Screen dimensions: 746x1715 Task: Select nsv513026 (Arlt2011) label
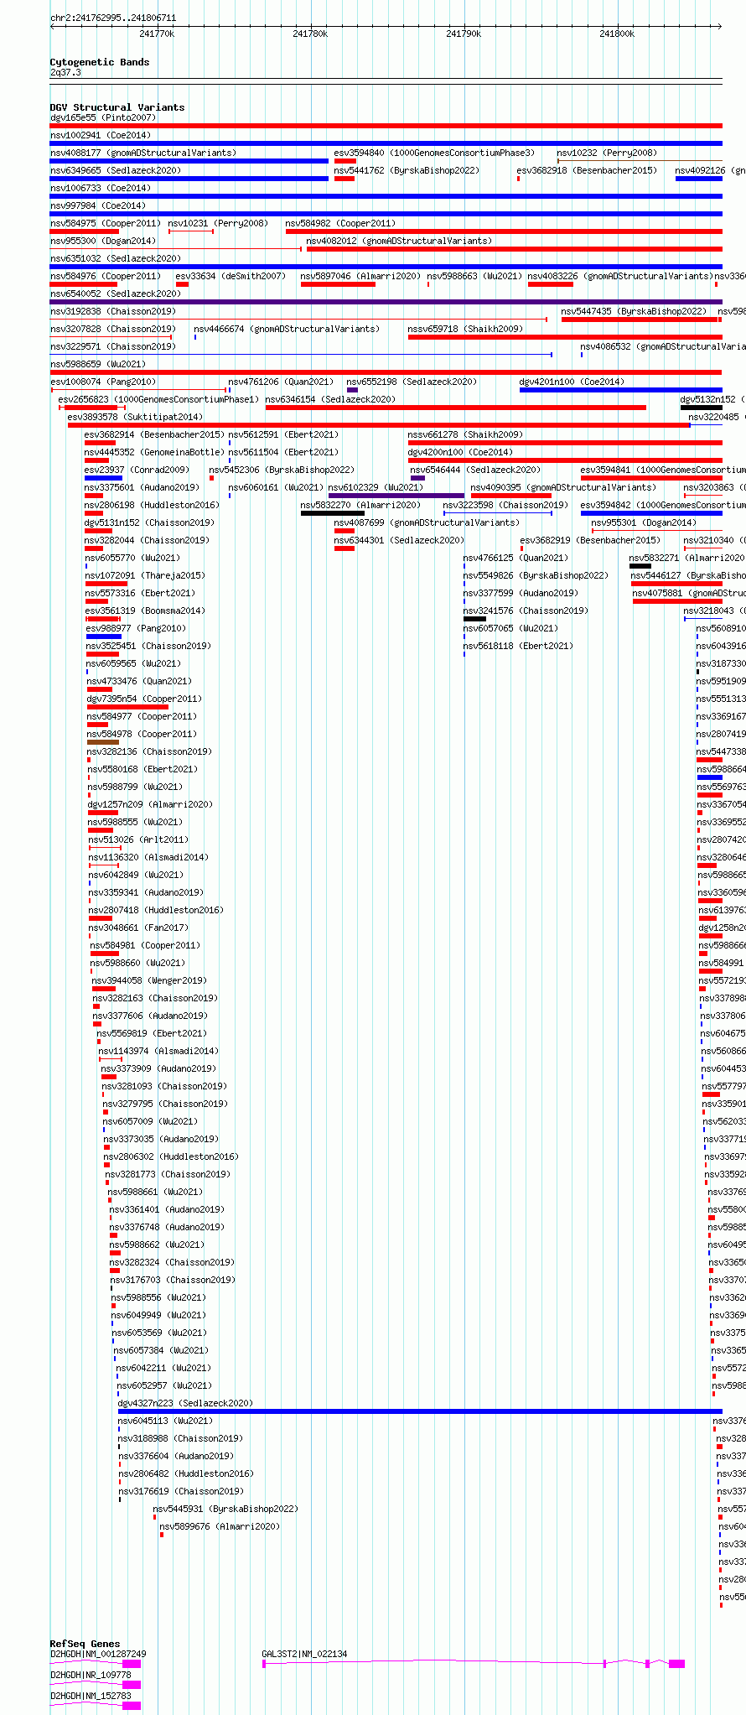(138, 839)
